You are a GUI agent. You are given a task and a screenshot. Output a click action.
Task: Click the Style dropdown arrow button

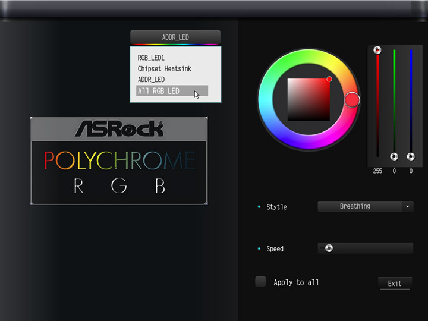pyautogui.click(x=408, y=206)
